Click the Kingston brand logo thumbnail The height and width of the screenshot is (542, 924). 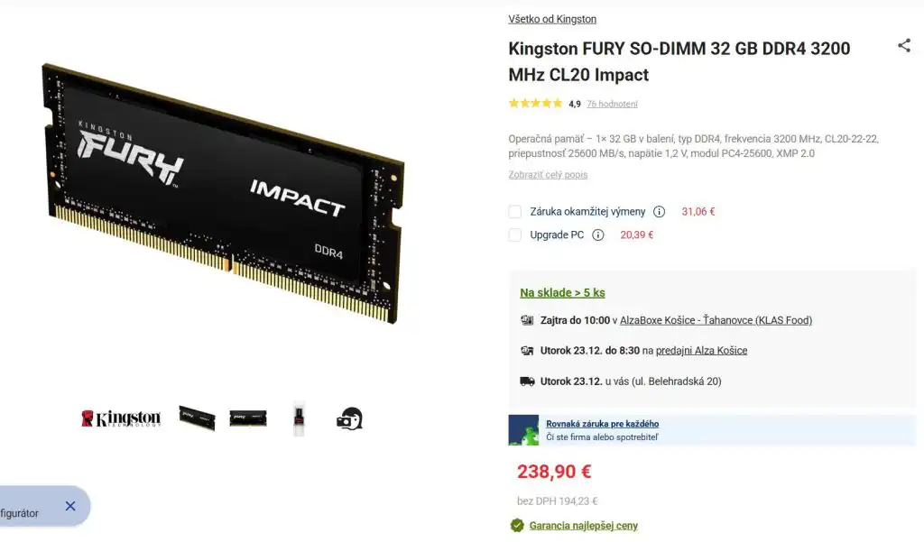click(x=121, y=418)
